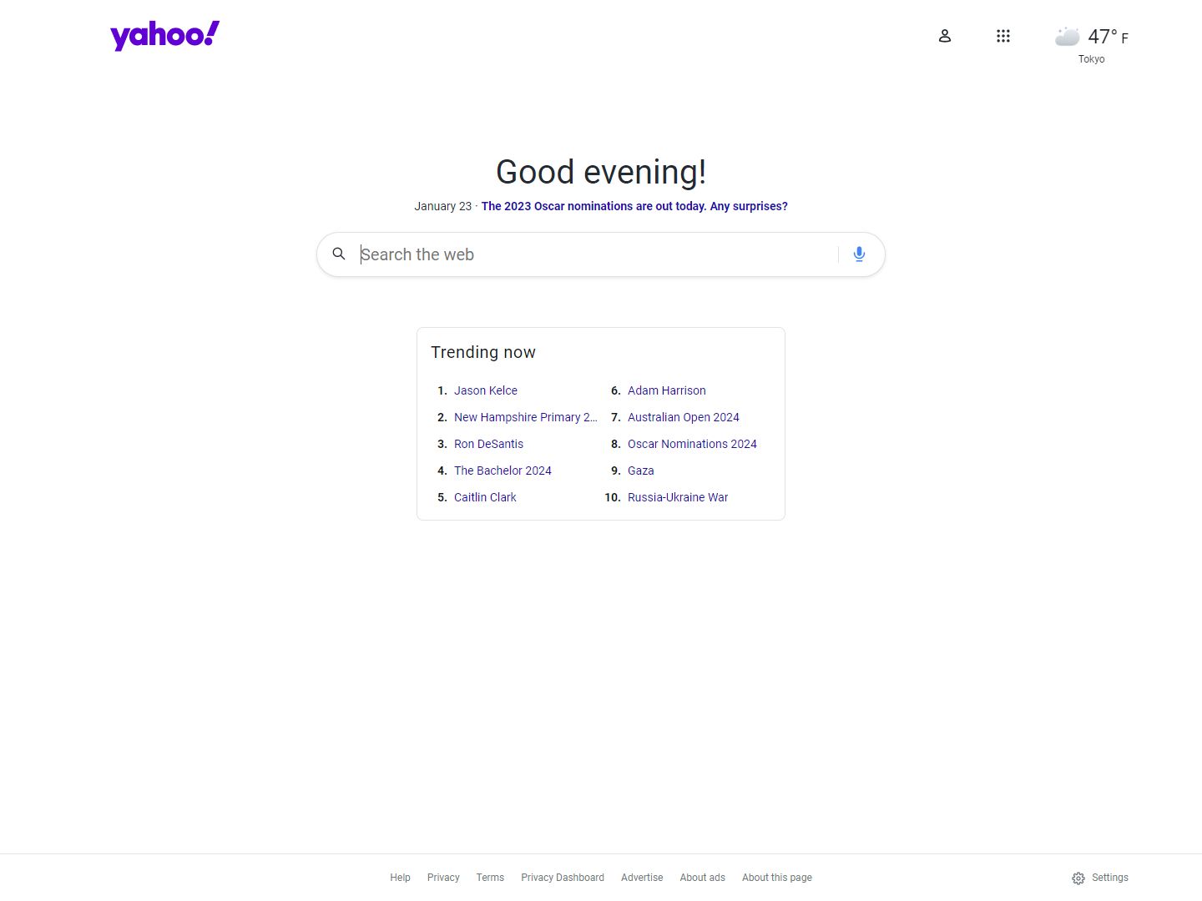Click the Tokyo weather location label
The height and width of the screenshot is (901, 1202).
click(1091, 59)
